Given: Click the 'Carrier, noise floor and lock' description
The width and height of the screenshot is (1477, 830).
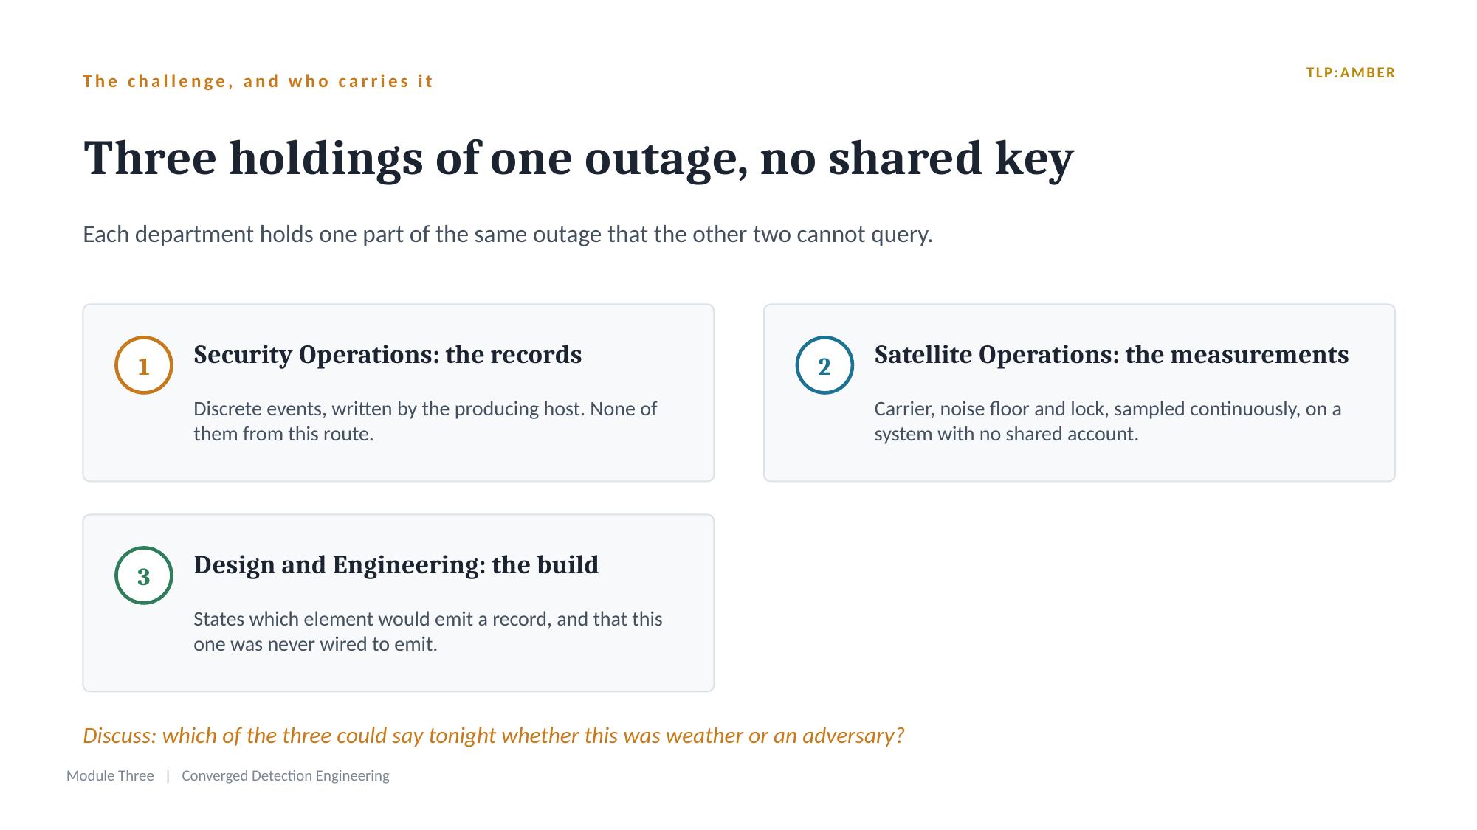Looking at the screenshot, I should (1107, 421).
